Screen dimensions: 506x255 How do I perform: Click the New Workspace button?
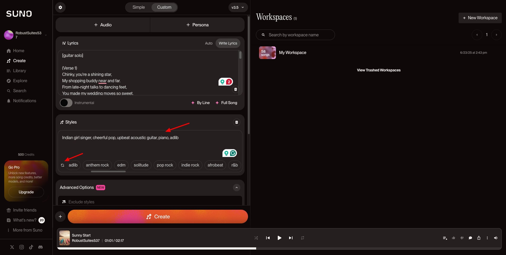point(480,18)
